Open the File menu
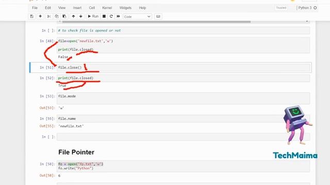 pyautogui.click(x=35, y=8)
